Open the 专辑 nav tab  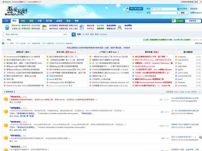click(x=40, y=21)
